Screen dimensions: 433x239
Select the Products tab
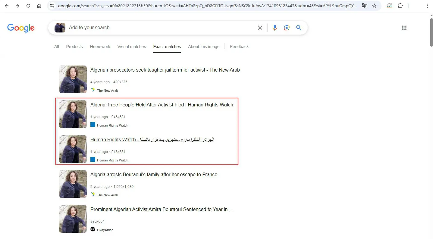point(74,47)
